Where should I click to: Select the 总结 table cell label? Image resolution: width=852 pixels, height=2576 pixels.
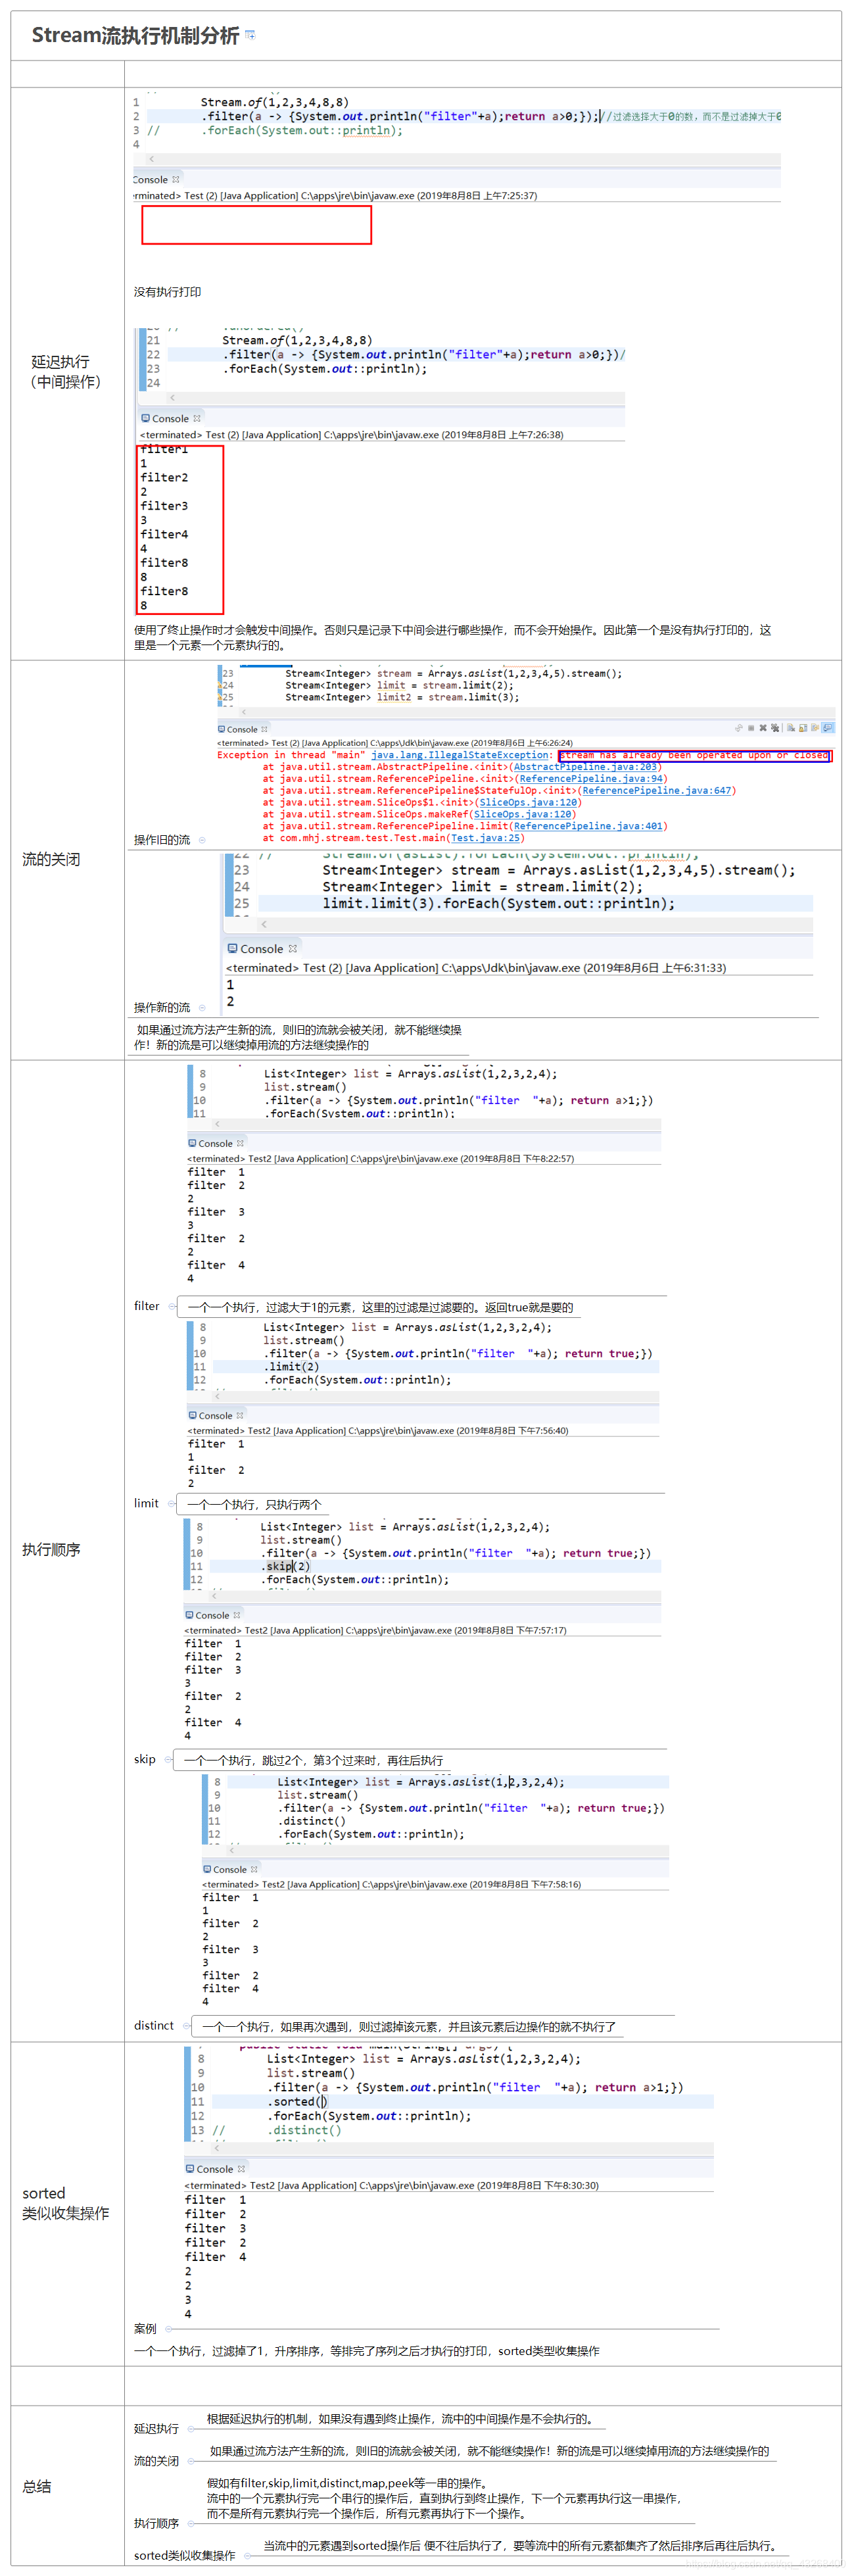tap(37, 2486)
